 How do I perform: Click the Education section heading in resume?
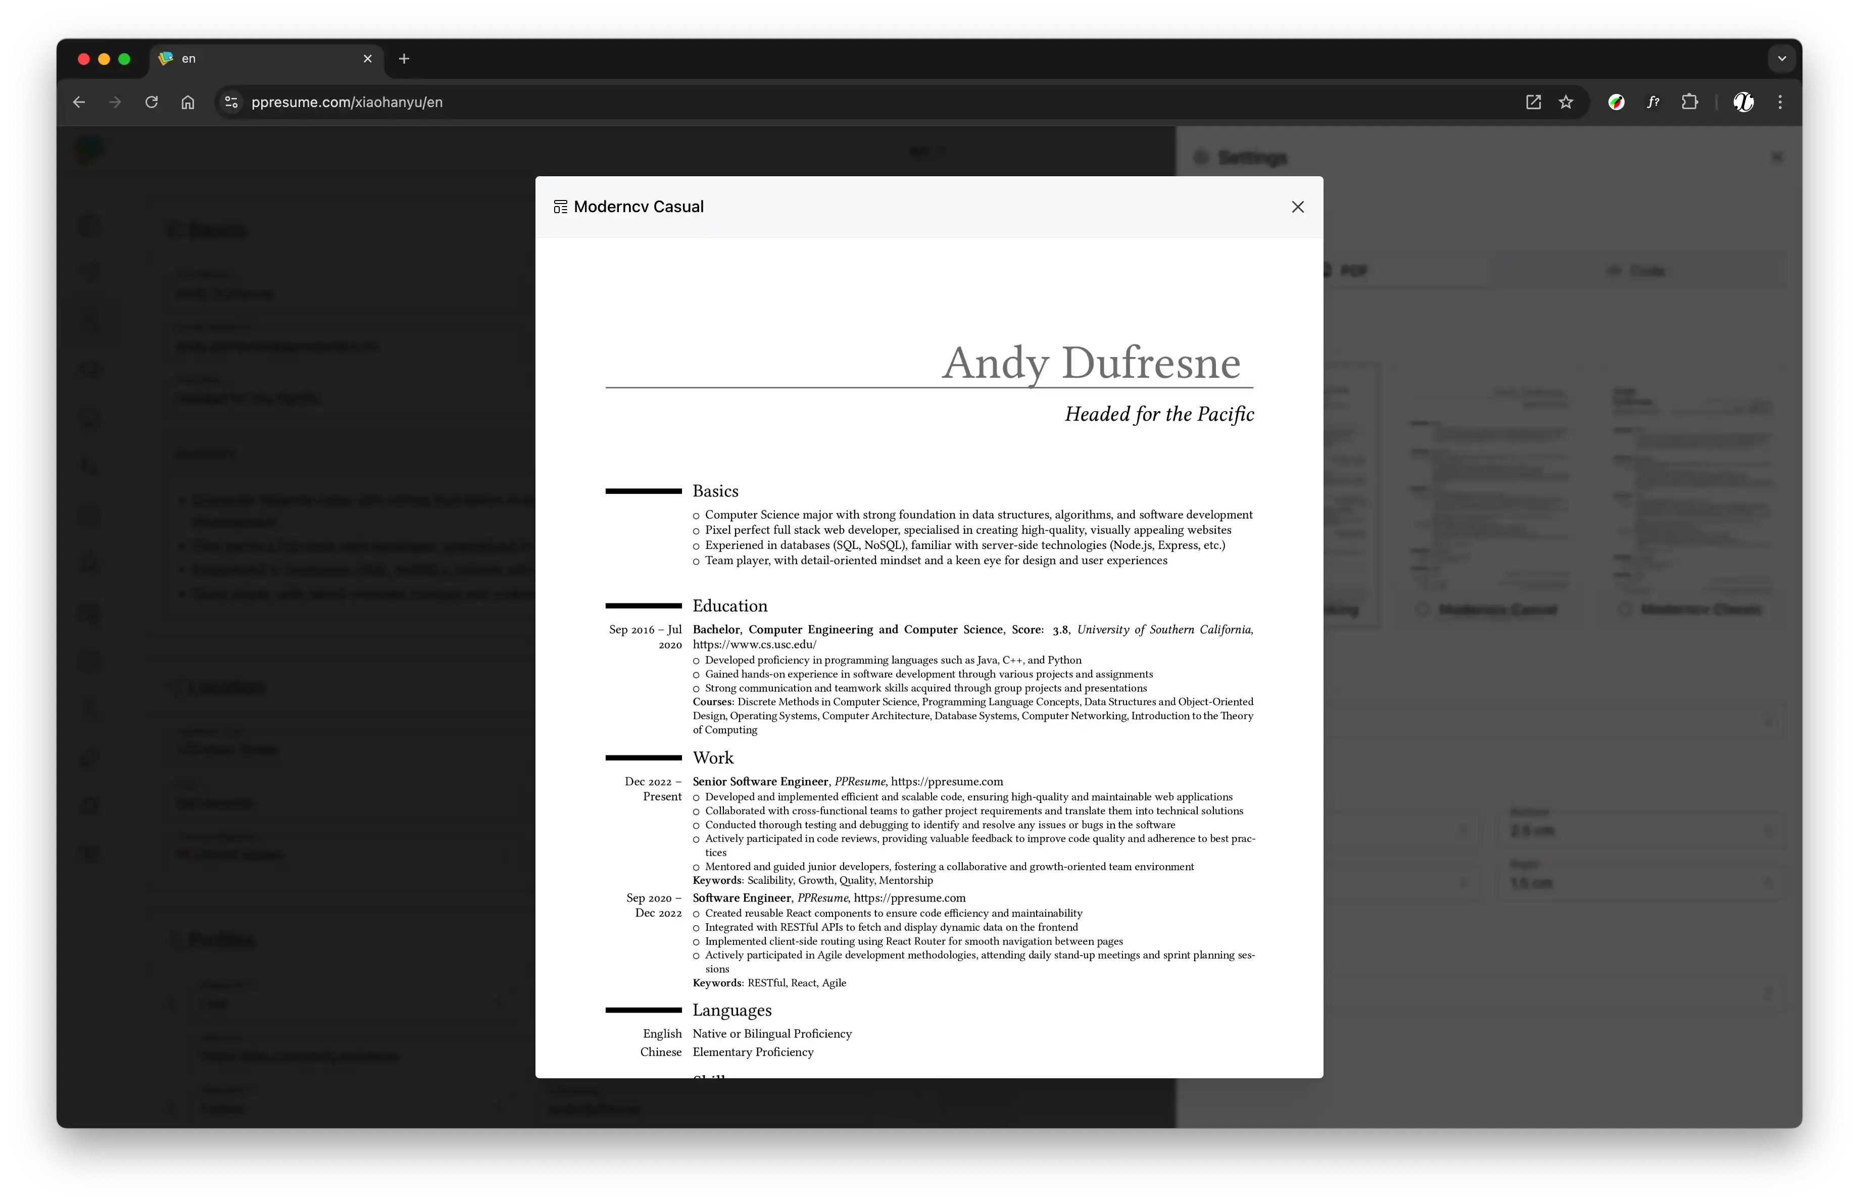[729, 606]
